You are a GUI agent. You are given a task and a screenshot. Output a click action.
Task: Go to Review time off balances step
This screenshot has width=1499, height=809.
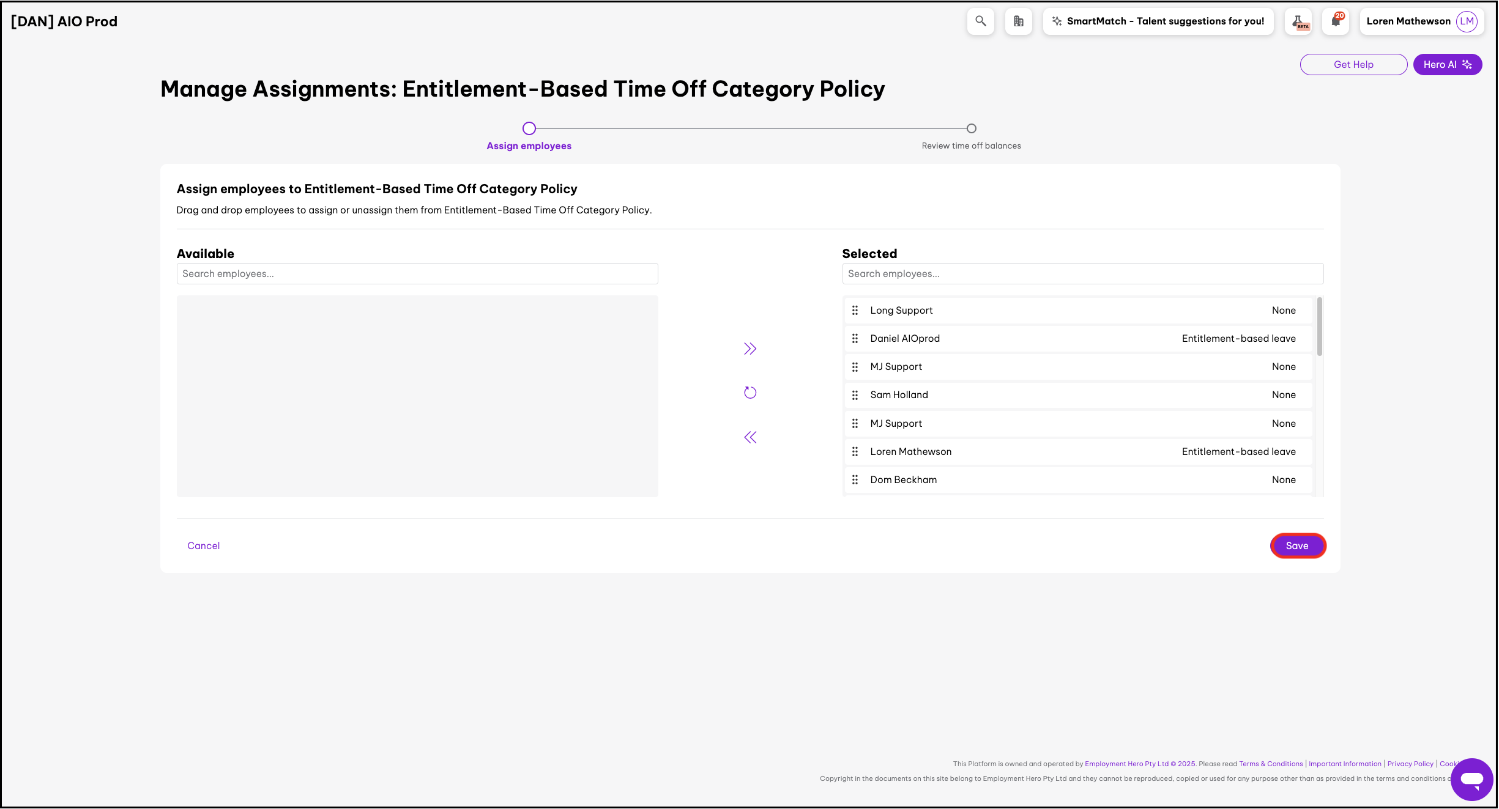click(971, 128)
